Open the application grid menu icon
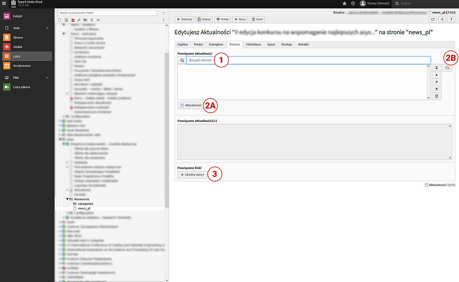 [x=4, y=3]
